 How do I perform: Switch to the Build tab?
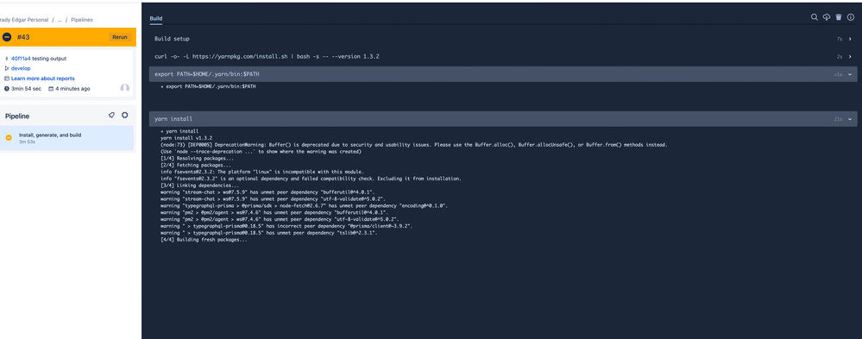point(155,18)
